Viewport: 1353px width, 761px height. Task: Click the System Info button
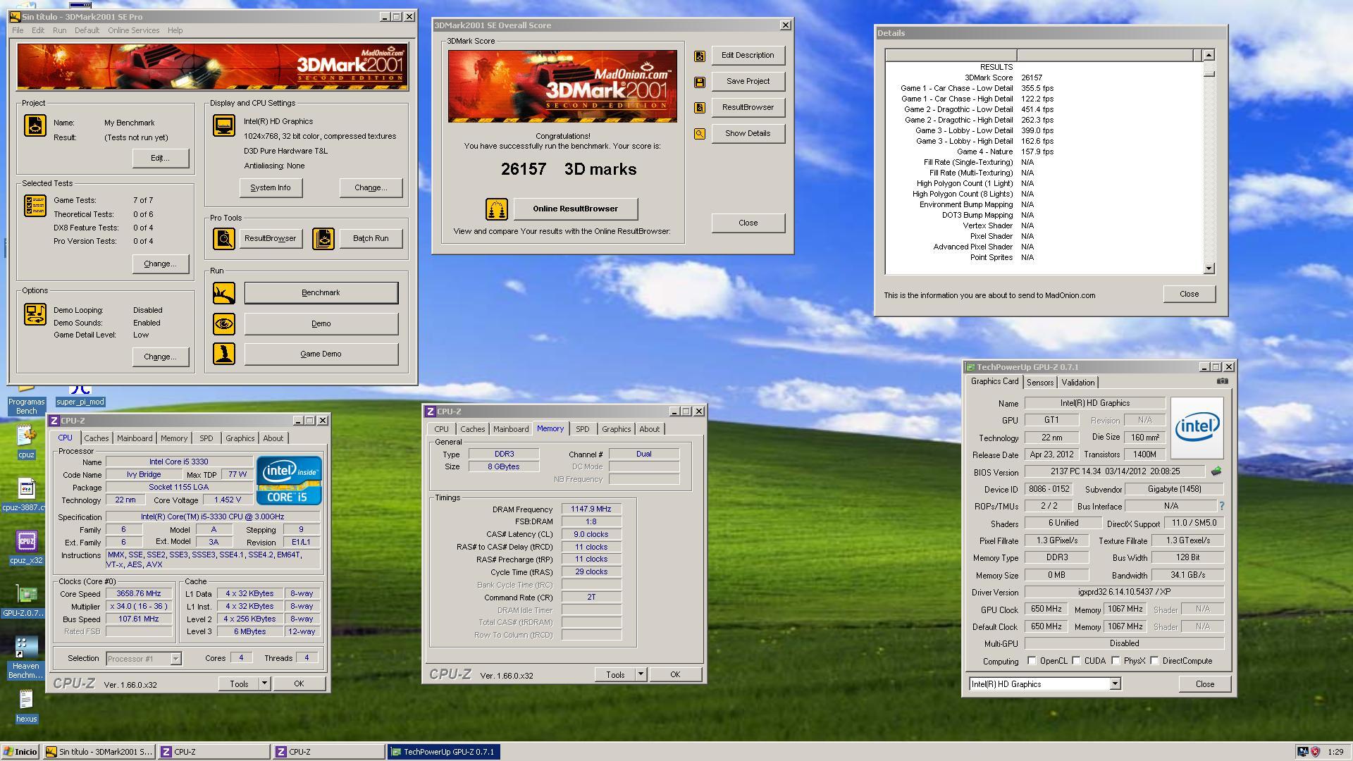(271, 188)
